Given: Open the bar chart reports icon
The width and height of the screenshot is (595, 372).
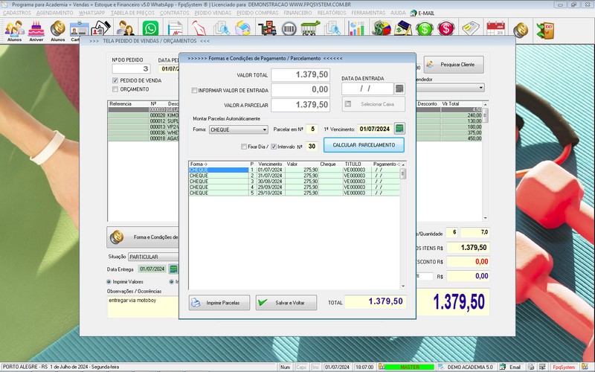Looking at the screenshot, I should click(x=356, y=28).
